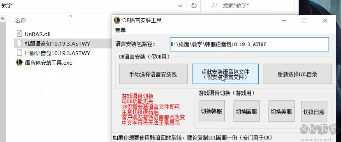The height and width of the screenshot is (142, 341).
Task: Click the 教学 address bar path
Action: (x=6, y=6)
